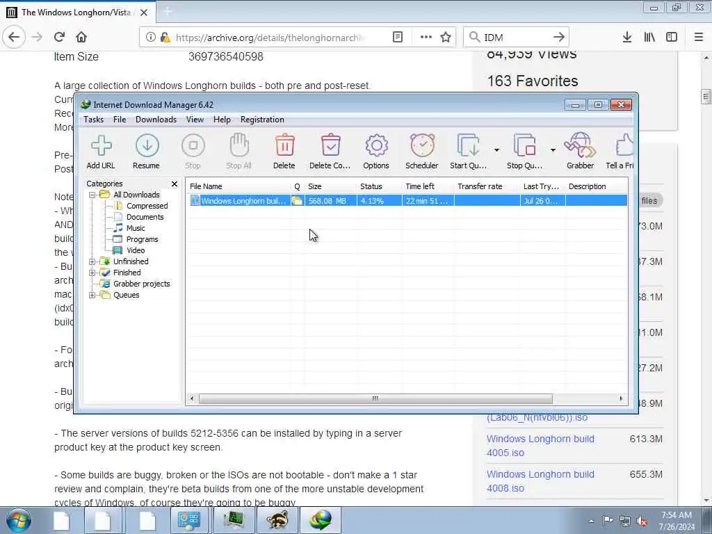Open Windows Longhorn build 4005.iso link

click(540, 446)
